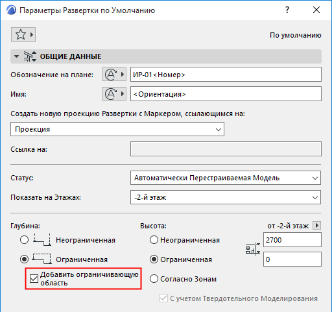Click the limited depth diagram icon
The image size is (332, 312).
42,259
